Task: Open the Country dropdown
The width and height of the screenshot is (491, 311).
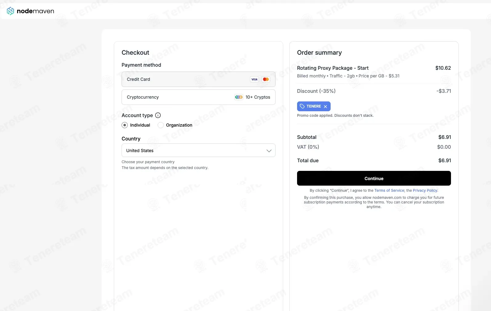Action: [199, 150]
